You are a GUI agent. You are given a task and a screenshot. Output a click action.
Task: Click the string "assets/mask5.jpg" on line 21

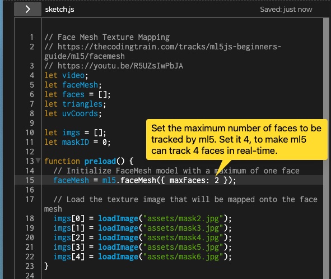click(x=183, y=247)
